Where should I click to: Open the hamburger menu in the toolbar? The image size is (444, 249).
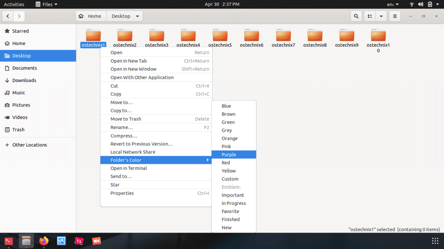coord(395,16)
